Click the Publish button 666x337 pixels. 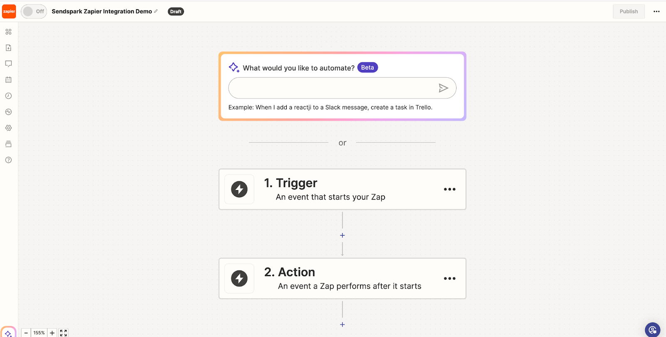[x=629, y=11]
